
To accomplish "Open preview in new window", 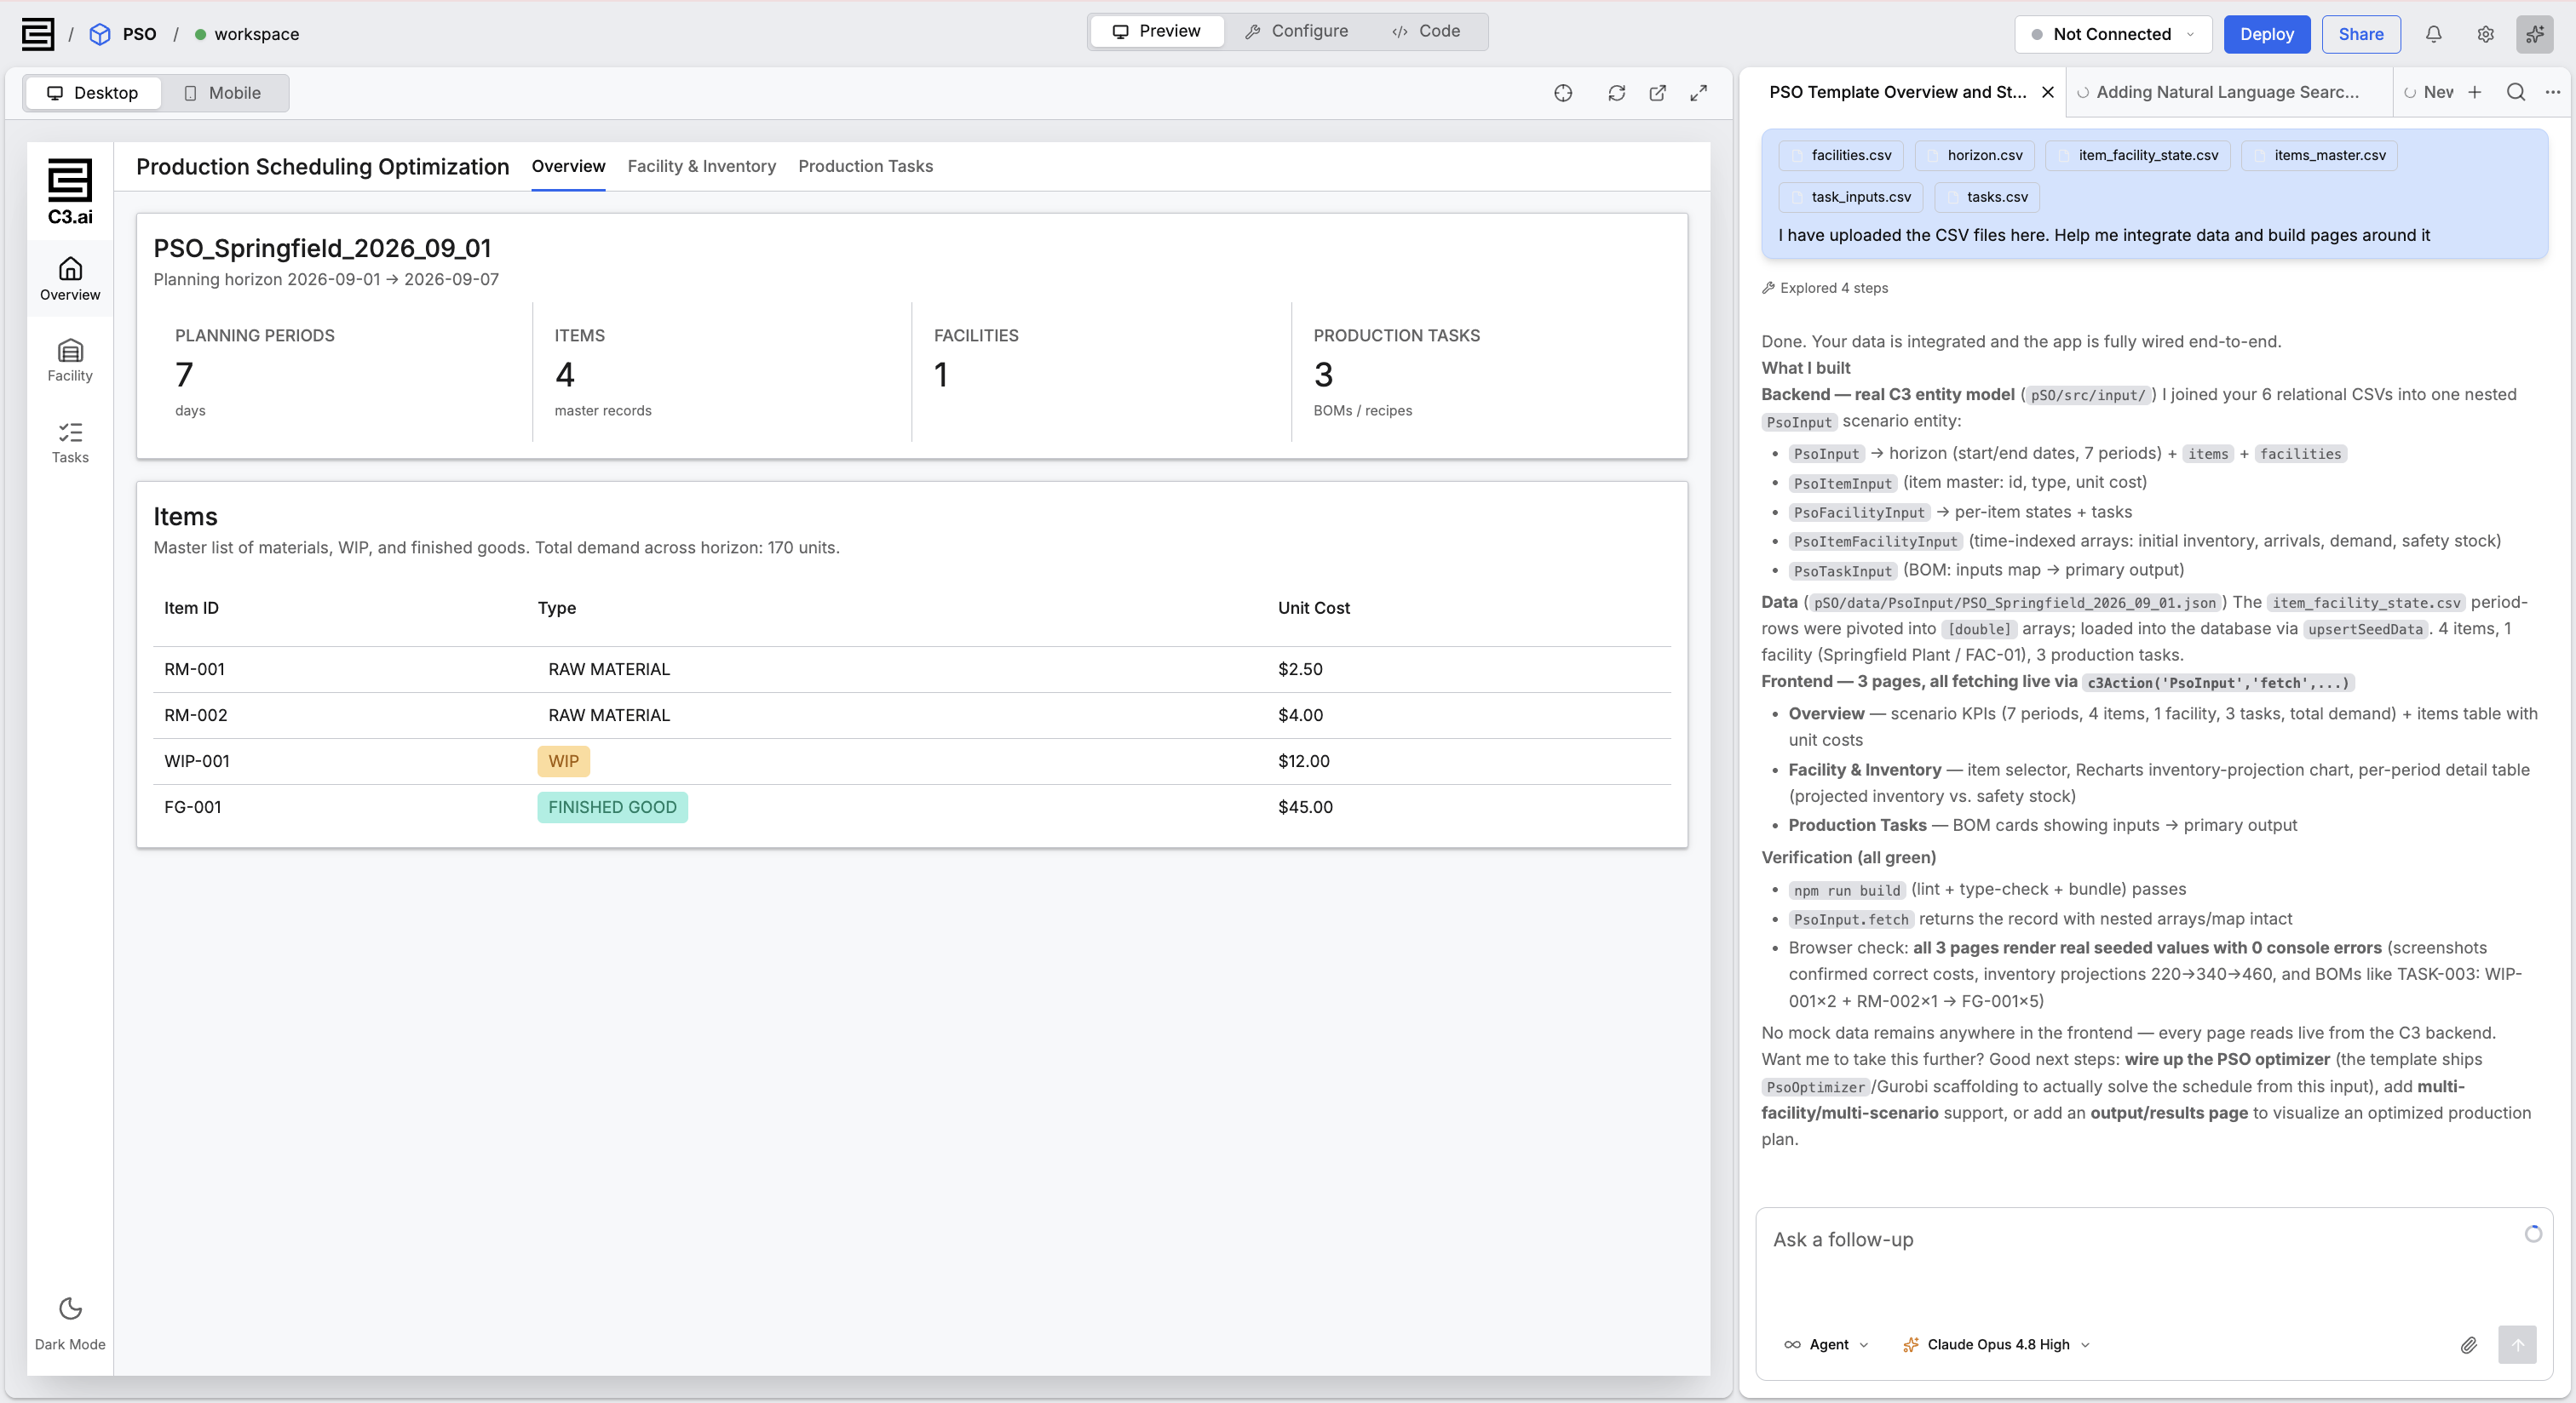I will point(1657,93).
